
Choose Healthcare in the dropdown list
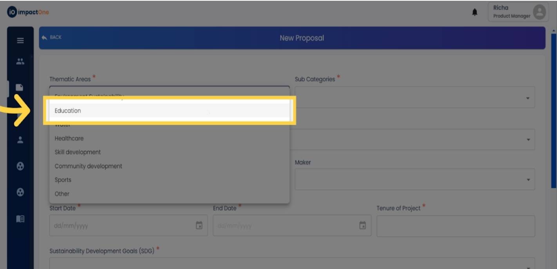[69, 139]
